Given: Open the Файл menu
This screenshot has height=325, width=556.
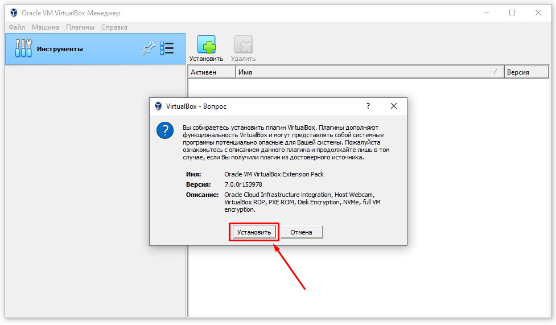Looking at the screenshot, I should coord(17,27).
